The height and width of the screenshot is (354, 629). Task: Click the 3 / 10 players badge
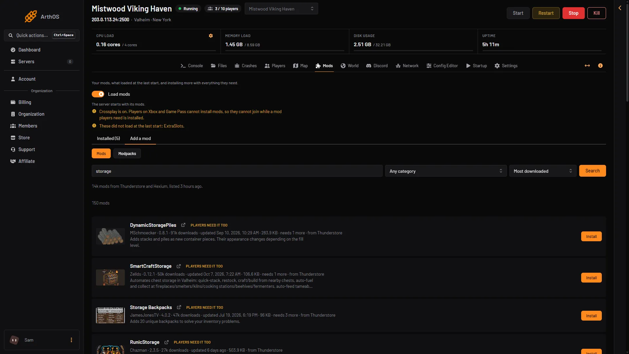coord(223,9)
